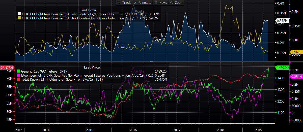
Task: Click the 1300 price axis label
Action: 281,90
